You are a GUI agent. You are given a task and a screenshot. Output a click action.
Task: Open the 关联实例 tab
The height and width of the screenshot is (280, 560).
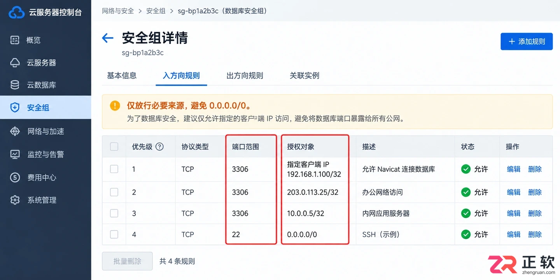(x=304, y=76)
